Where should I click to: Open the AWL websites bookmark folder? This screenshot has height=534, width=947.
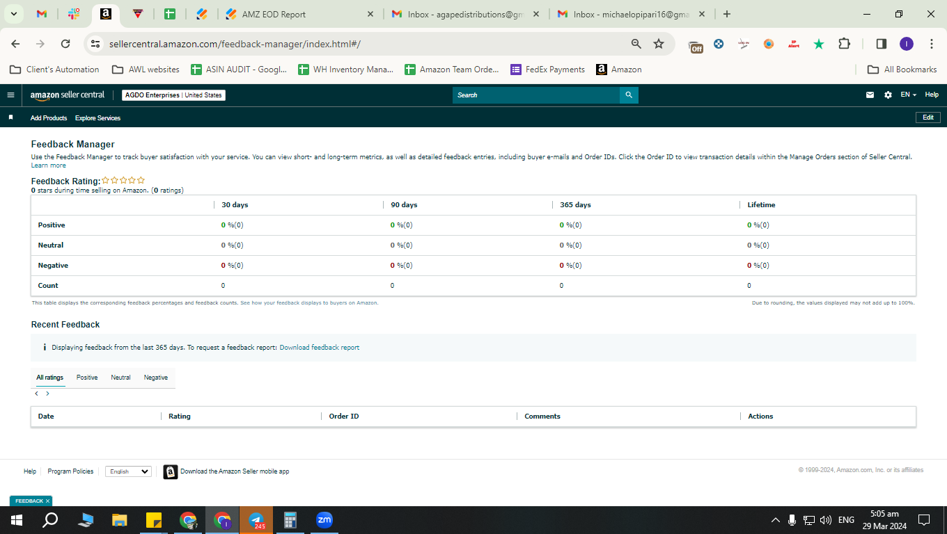pos(146,70)
